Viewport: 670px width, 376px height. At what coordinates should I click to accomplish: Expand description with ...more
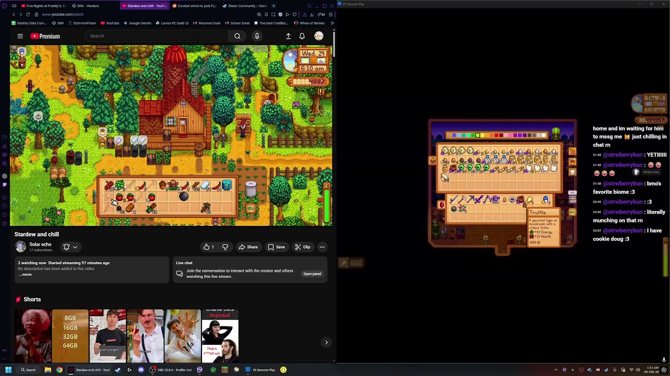click(x=25, y=274)
